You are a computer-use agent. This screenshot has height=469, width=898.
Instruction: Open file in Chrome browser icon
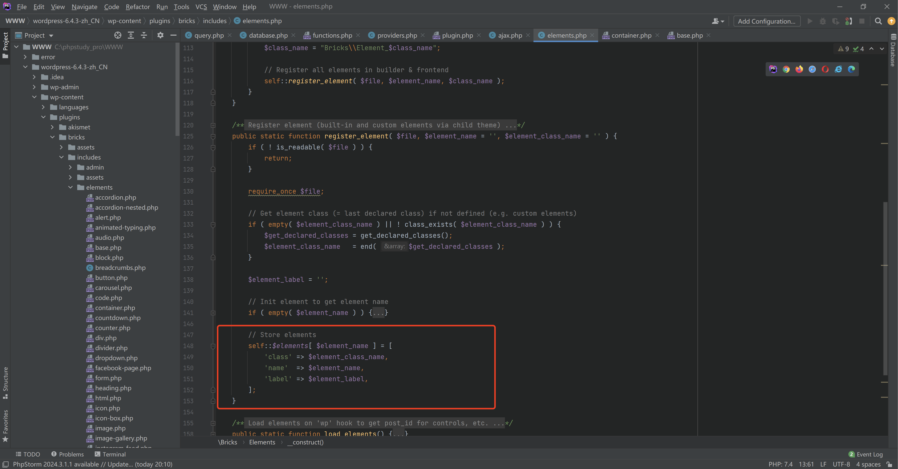point(786,69)
